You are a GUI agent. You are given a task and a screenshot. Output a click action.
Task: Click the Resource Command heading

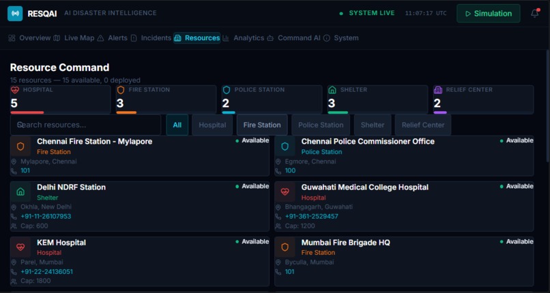(59, 67)
